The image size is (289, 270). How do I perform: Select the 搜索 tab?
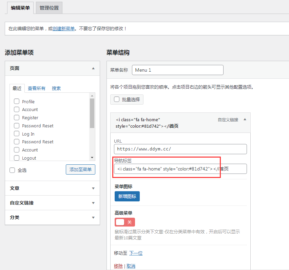tap(56, 88)
